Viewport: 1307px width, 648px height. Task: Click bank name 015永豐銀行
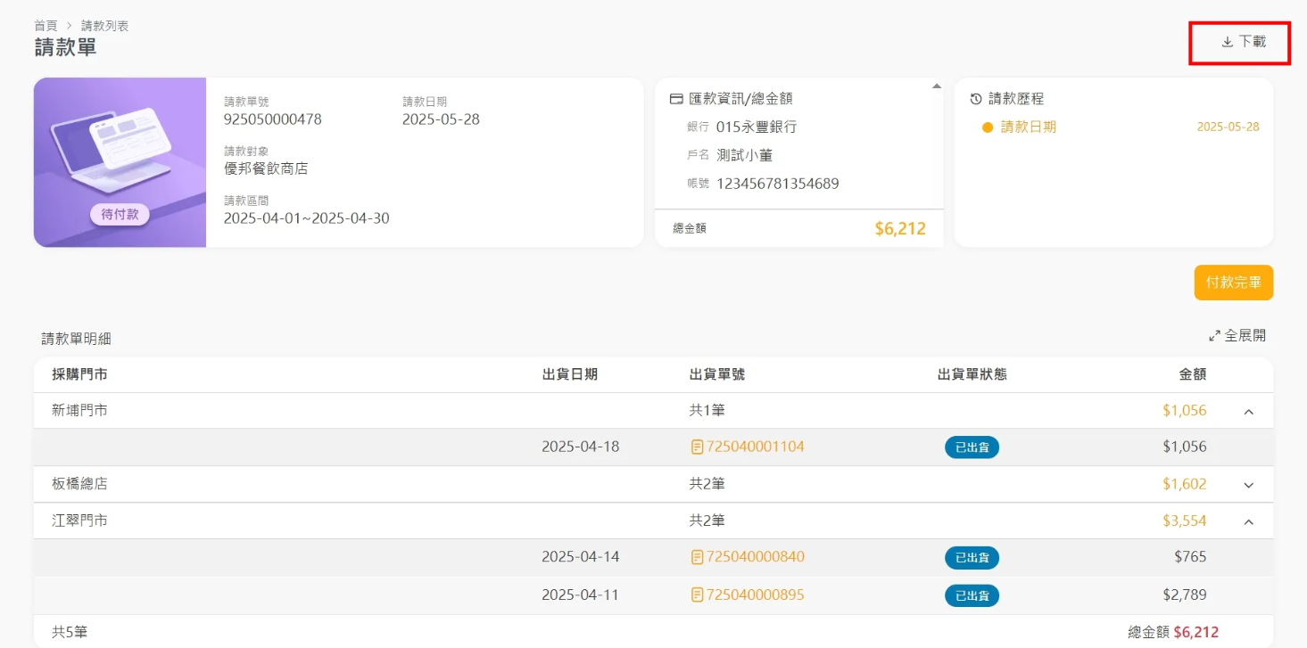tap(757, 127)
